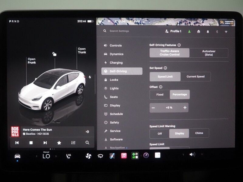The image size is (243, 182).
Task: Open audio equalizer settings icon
Action: [x=73, y=143]
